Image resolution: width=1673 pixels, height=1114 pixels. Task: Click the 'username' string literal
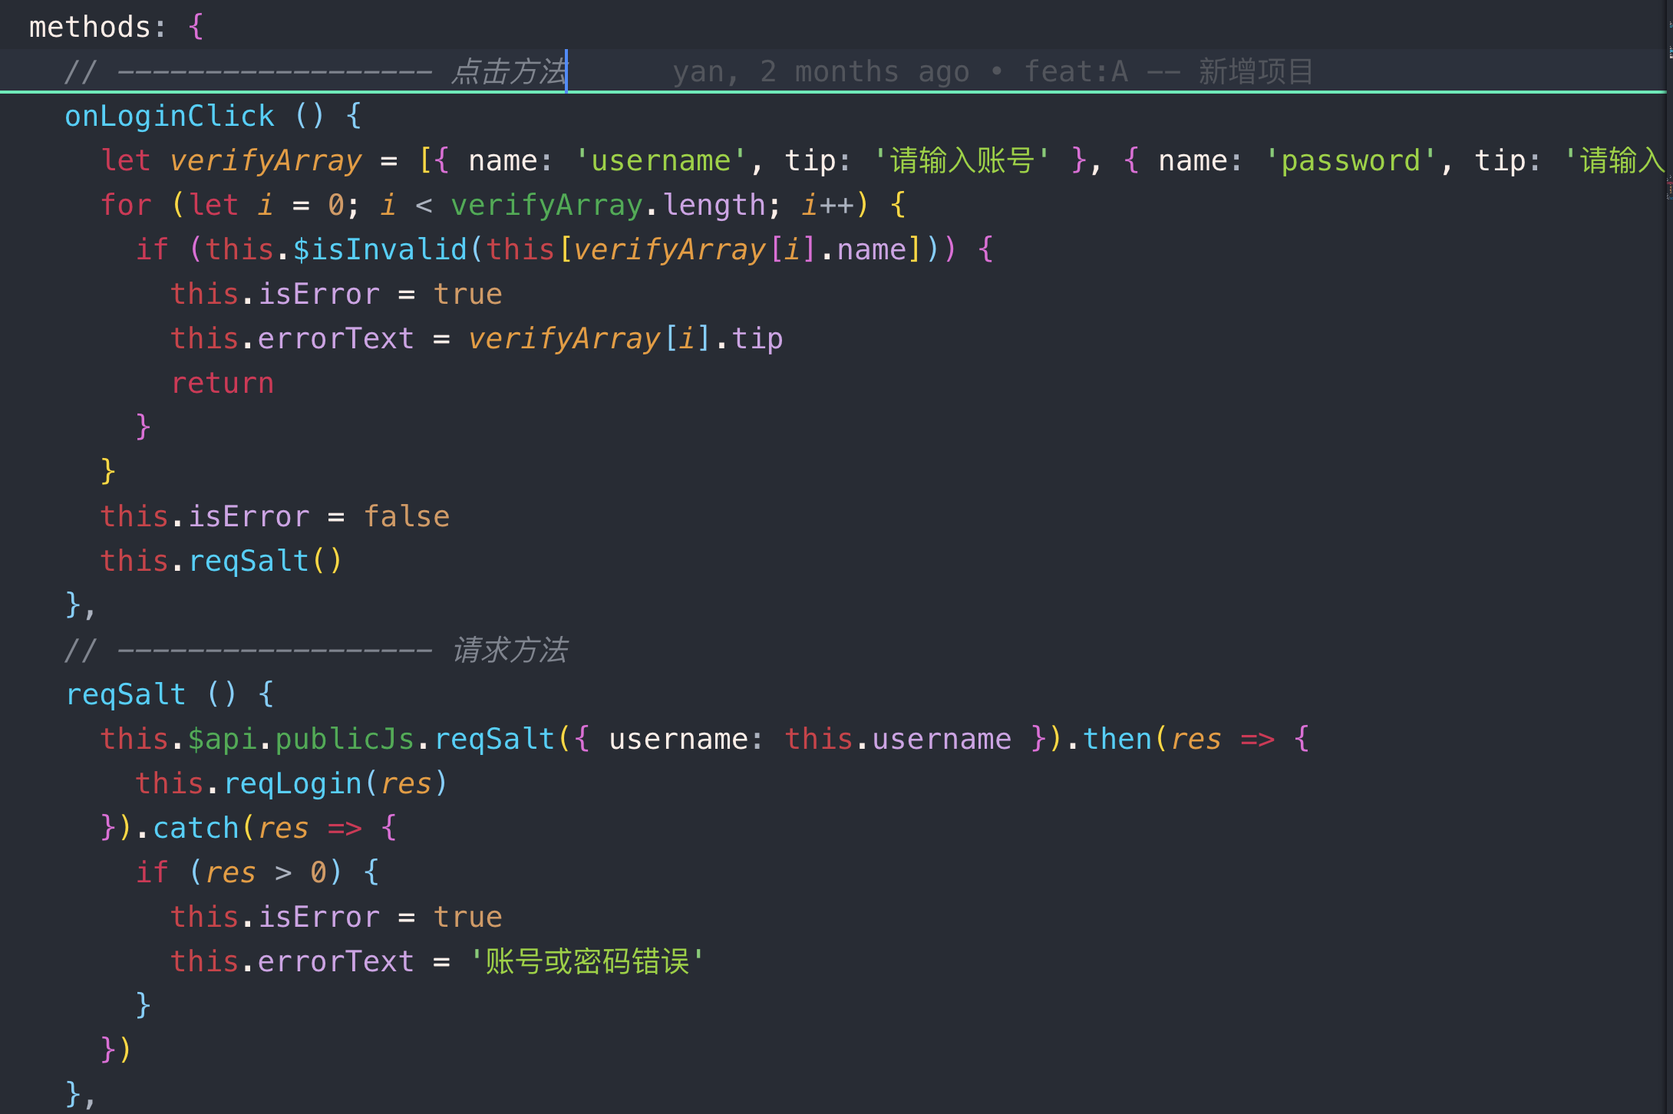point(660,161)
